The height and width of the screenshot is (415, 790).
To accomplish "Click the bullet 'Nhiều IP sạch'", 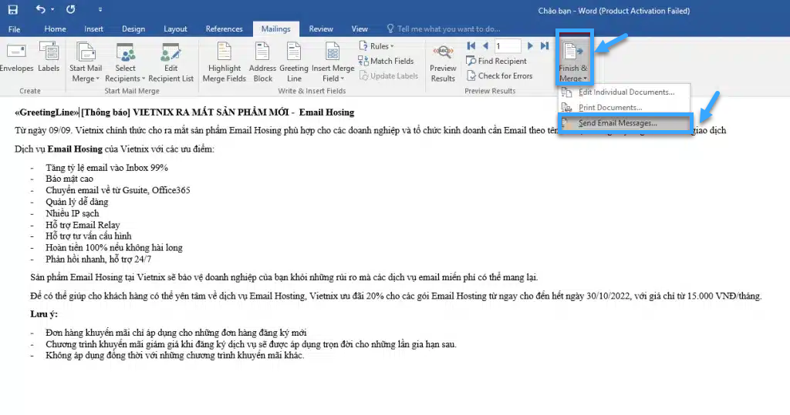I will (73, 213).
